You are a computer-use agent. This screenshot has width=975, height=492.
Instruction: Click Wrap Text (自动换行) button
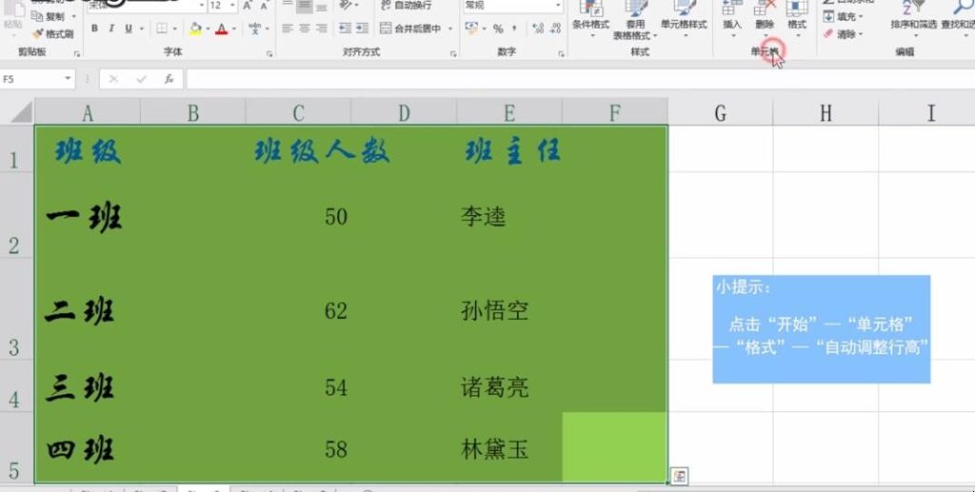pos(405,6)
